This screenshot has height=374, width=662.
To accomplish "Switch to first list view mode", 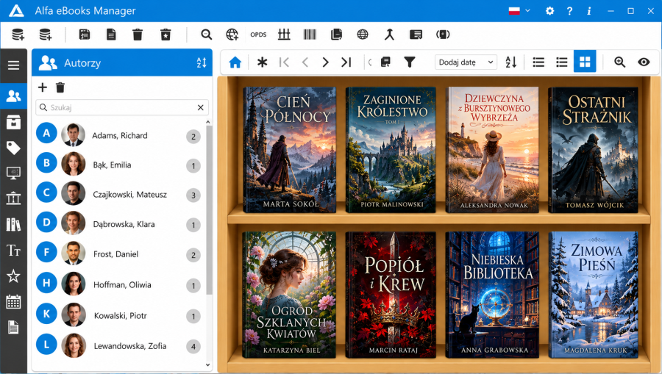I will tap(538, 62).
